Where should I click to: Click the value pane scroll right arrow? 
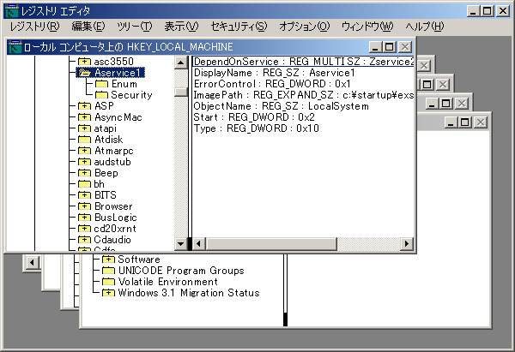(x=407, y=244)
